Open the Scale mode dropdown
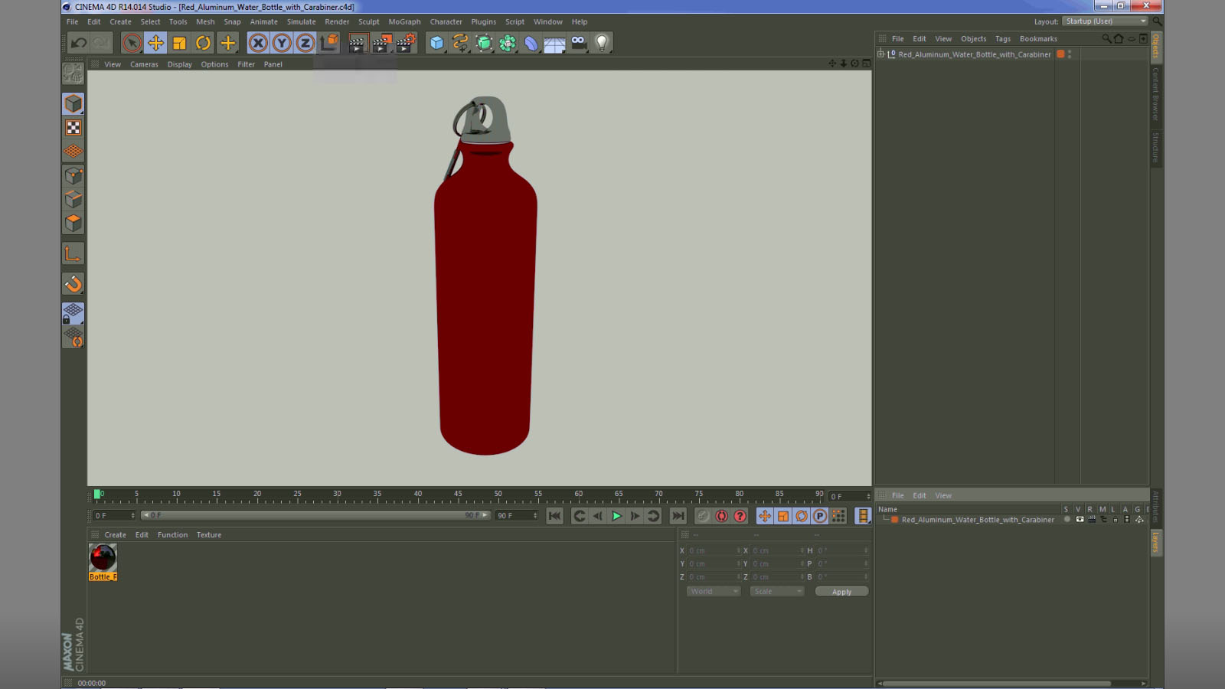This screenshot has width=1225, height=689. click(777, 591)
